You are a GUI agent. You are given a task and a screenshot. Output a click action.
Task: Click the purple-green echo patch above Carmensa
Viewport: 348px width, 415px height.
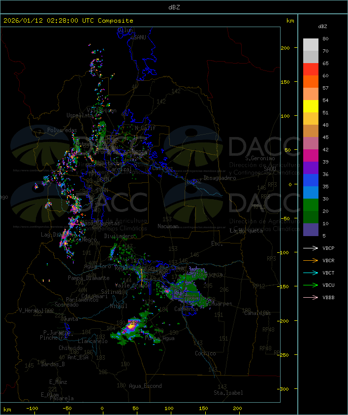(189, 287)
